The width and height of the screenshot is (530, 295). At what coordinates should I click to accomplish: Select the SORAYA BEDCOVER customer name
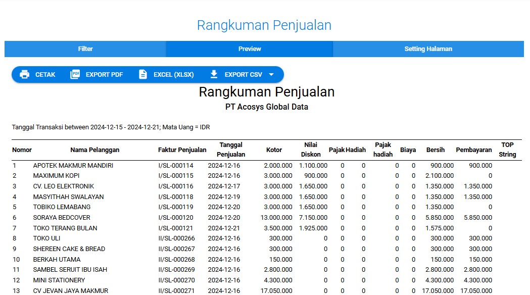[x=62, y=218]
